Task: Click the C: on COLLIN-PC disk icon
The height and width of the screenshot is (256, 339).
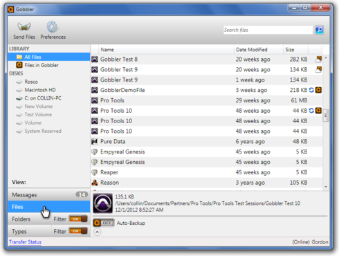Action: click(x=19, y=98)
